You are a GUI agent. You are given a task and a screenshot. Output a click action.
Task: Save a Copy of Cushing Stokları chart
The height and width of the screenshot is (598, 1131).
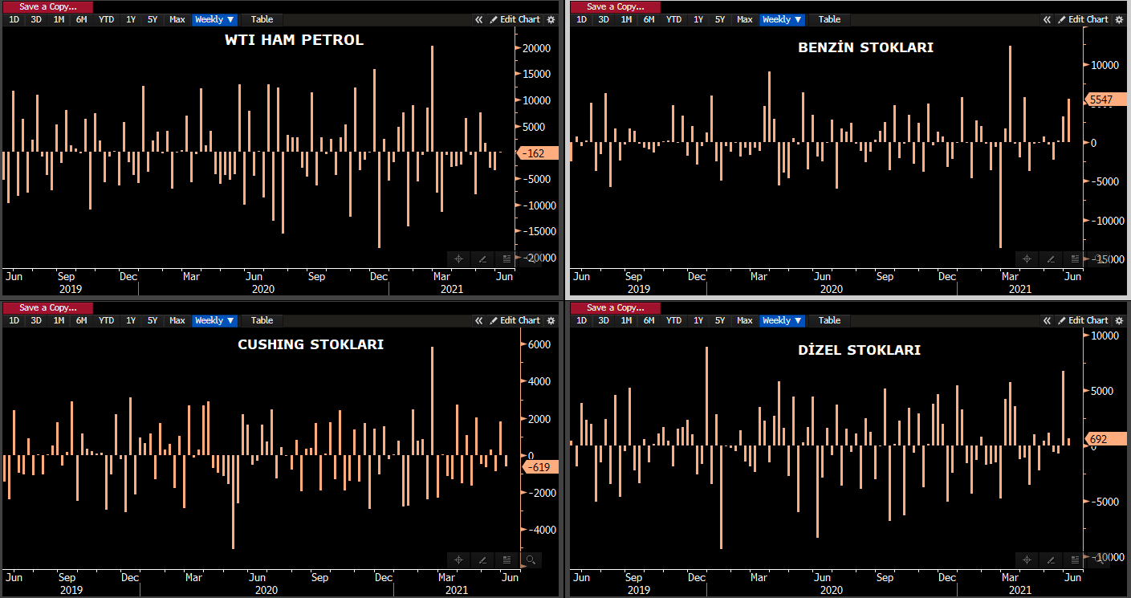click(48, 307)
